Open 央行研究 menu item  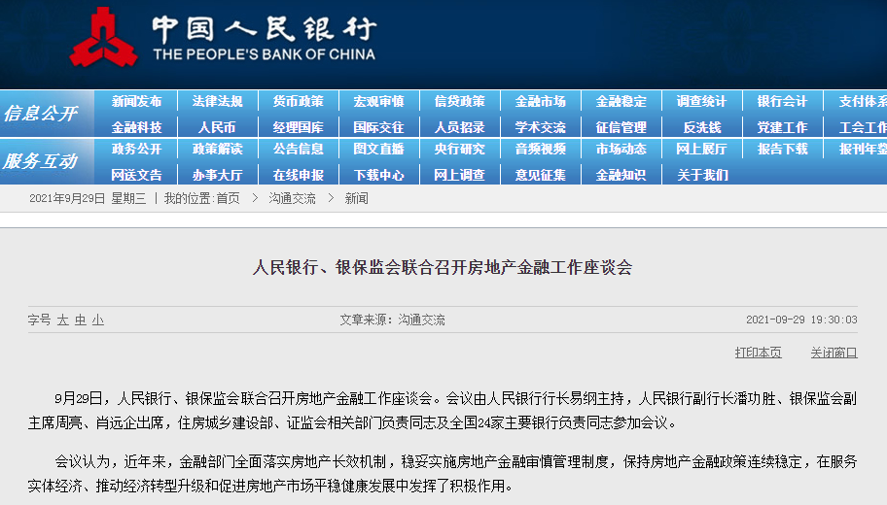pyautogui.click(x=460, y=150)
